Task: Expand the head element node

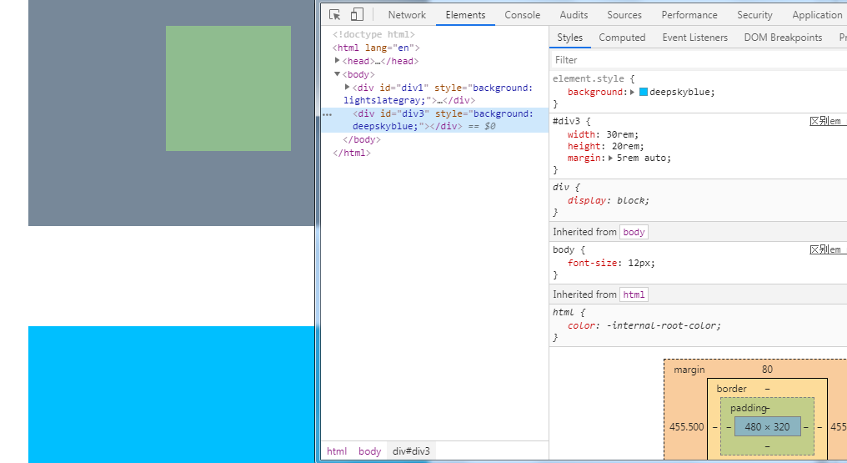Action: click(x=337, y=61)
